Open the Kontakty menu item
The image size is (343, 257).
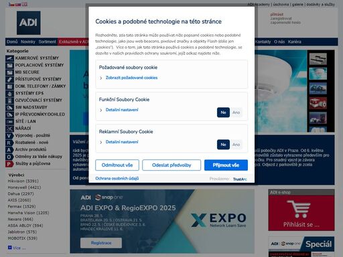(263, 41)
